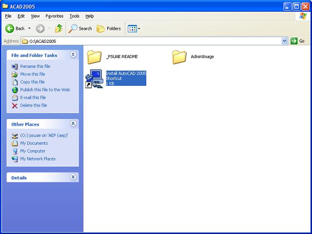Click the Windows flag logo icon
The height and width of the screenshot is (234, 312).
point(303,16)
